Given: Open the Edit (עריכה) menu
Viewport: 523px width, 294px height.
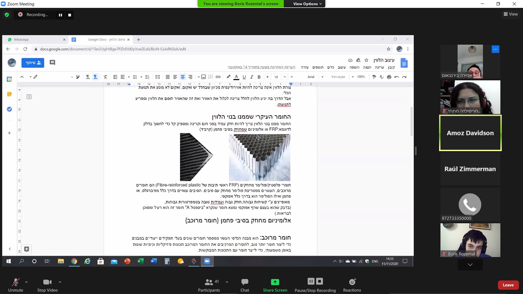Looking at the screenshot, I should pos(379,67).
